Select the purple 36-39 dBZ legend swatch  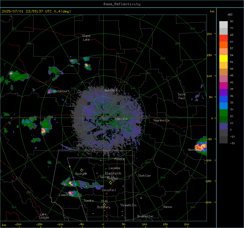[223, 92]
